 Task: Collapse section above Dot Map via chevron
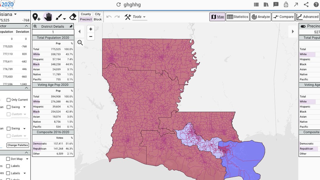(x=26, y=153)
